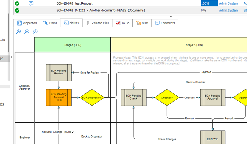Viewport: 247px width, 144px height.
Task: Click the Items tab icon
Action: pyautogui.click(x=46, y=23)
